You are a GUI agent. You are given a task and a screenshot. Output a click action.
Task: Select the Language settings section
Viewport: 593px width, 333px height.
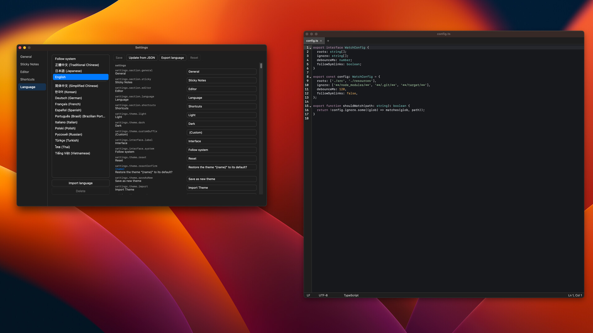click(x=32, y=87)
